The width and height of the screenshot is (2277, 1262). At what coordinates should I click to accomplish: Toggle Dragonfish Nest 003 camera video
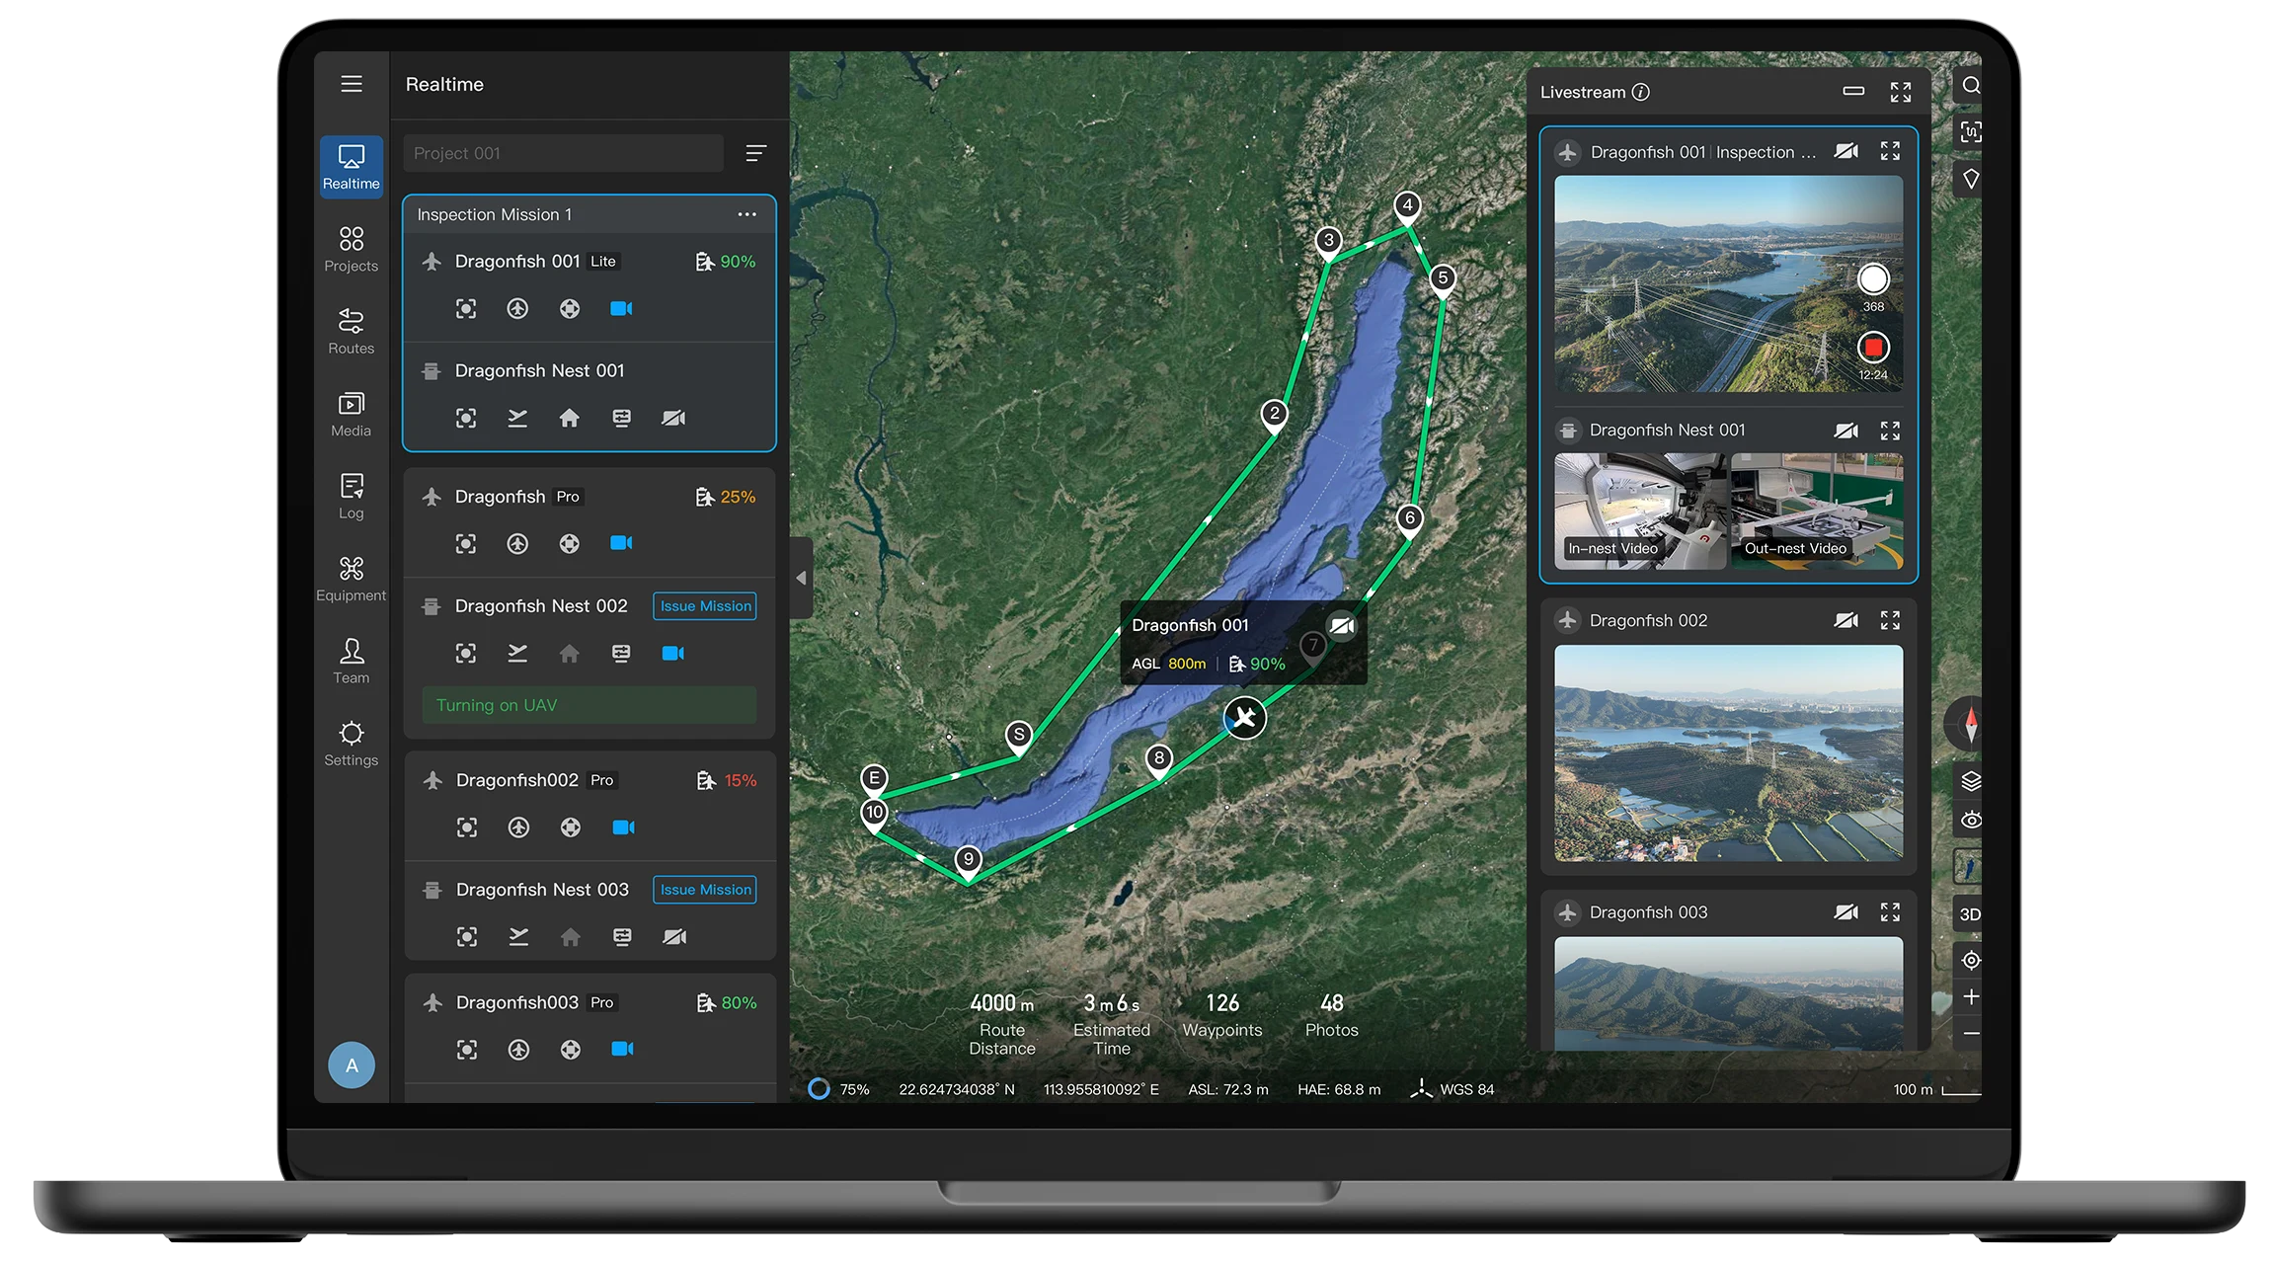pos(674,936)
